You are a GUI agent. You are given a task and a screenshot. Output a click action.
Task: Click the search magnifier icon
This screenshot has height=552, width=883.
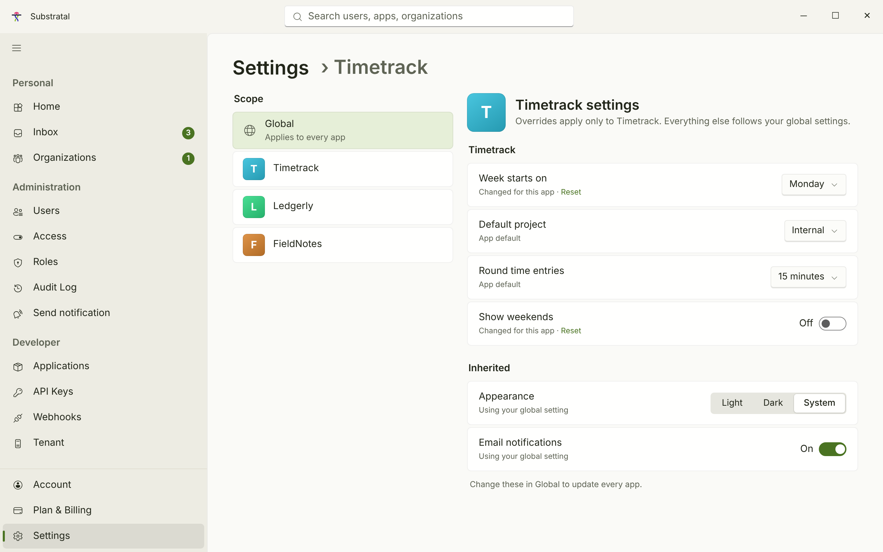pyautogui.click(x=297, y=17)
